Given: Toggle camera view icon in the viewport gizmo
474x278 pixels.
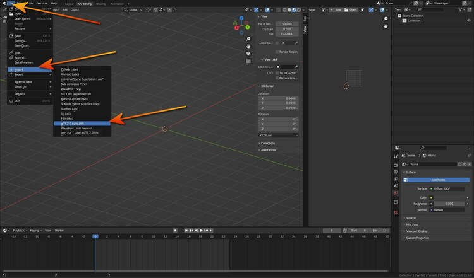Looking at the screenshot, I should 249,54.
